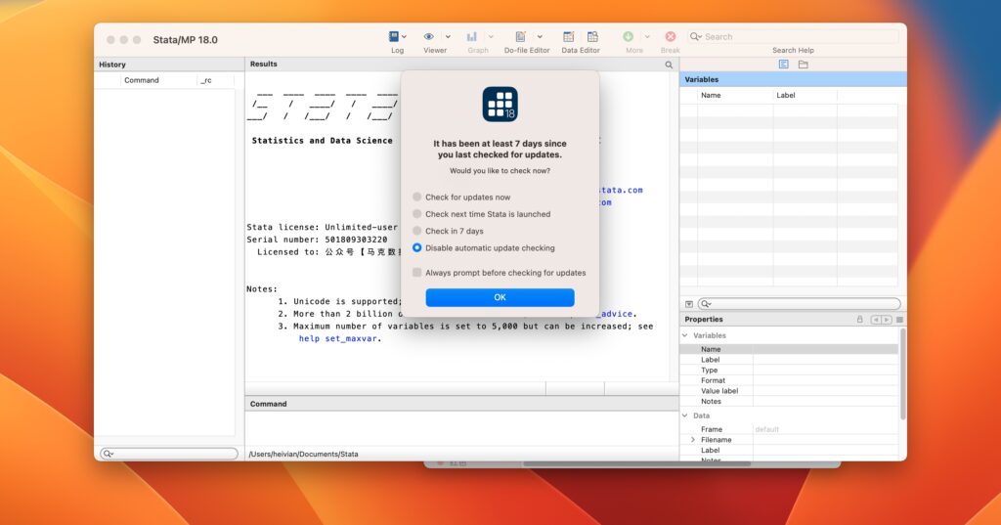
Task: Select 'Disable automatic update checking' option
Action: pyautogui.click(x=416, y=247)
